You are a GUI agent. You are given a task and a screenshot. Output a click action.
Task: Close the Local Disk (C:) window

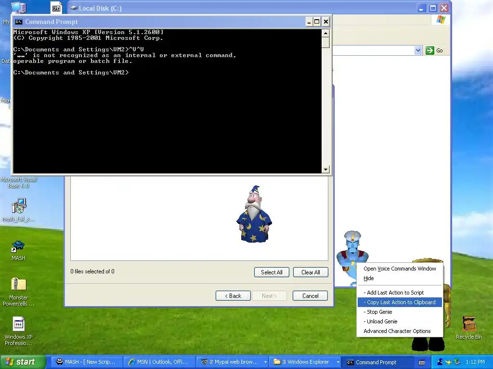(443, 8)
